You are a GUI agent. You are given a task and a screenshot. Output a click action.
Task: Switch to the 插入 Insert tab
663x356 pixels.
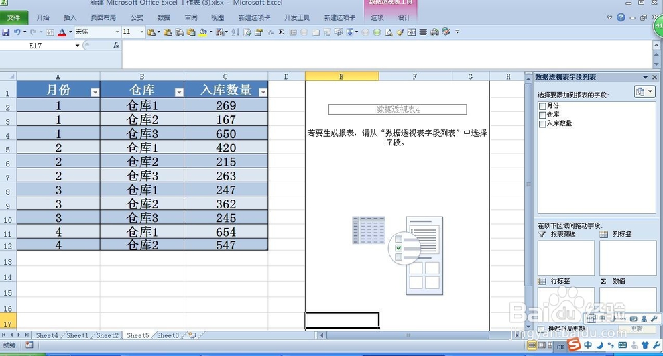click(70, 17)
